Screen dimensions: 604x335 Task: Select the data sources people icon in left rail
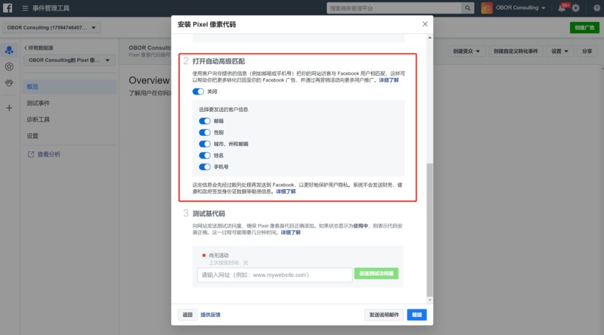(x=10, y=50)
